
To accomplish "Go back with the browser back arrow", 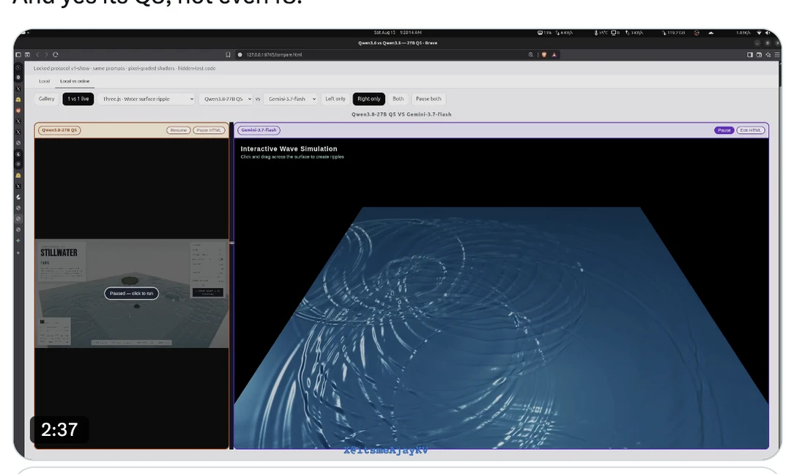I will coord(37,54).
